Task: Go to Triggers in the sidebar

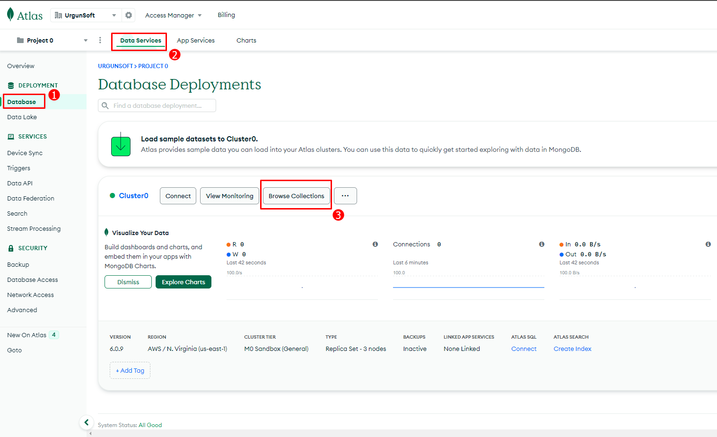Action: point(18,168)
